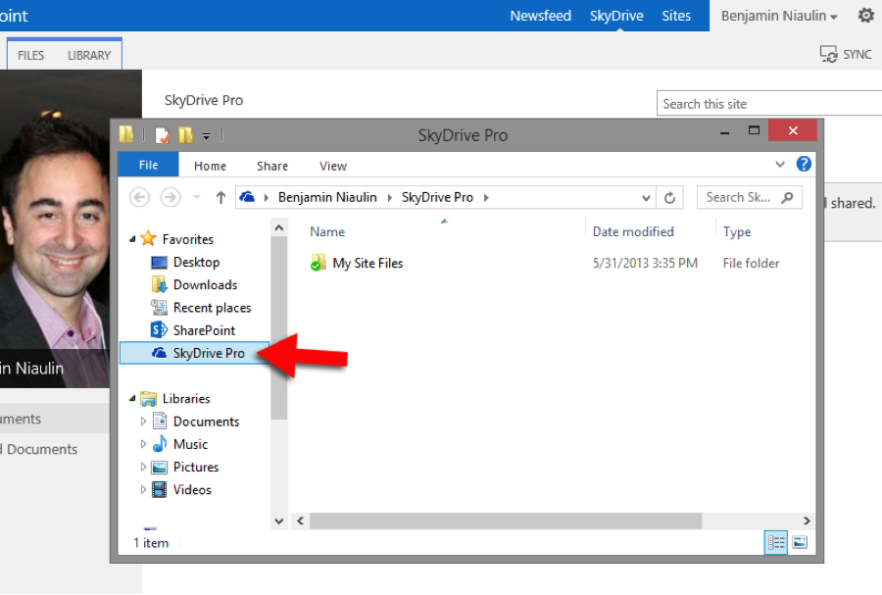Go up one level with the Up arrow
This screenshot has height=595, width=882.
coord(220,197)
